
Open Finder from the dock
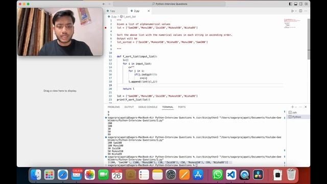tap(36, 175)
